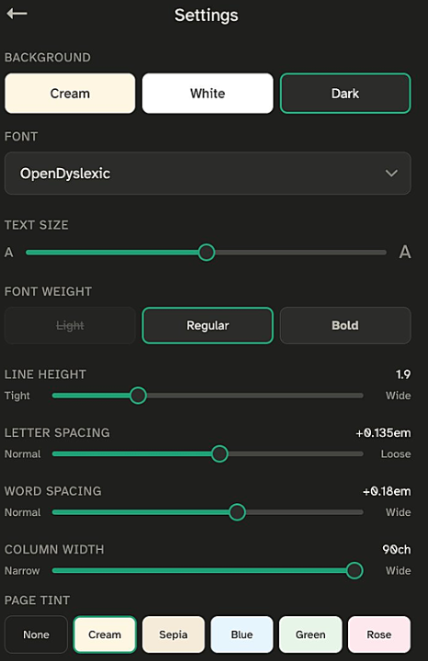Click the Tight line height label
This screenshot has width=428, height=661.
(x=17, y=396)
